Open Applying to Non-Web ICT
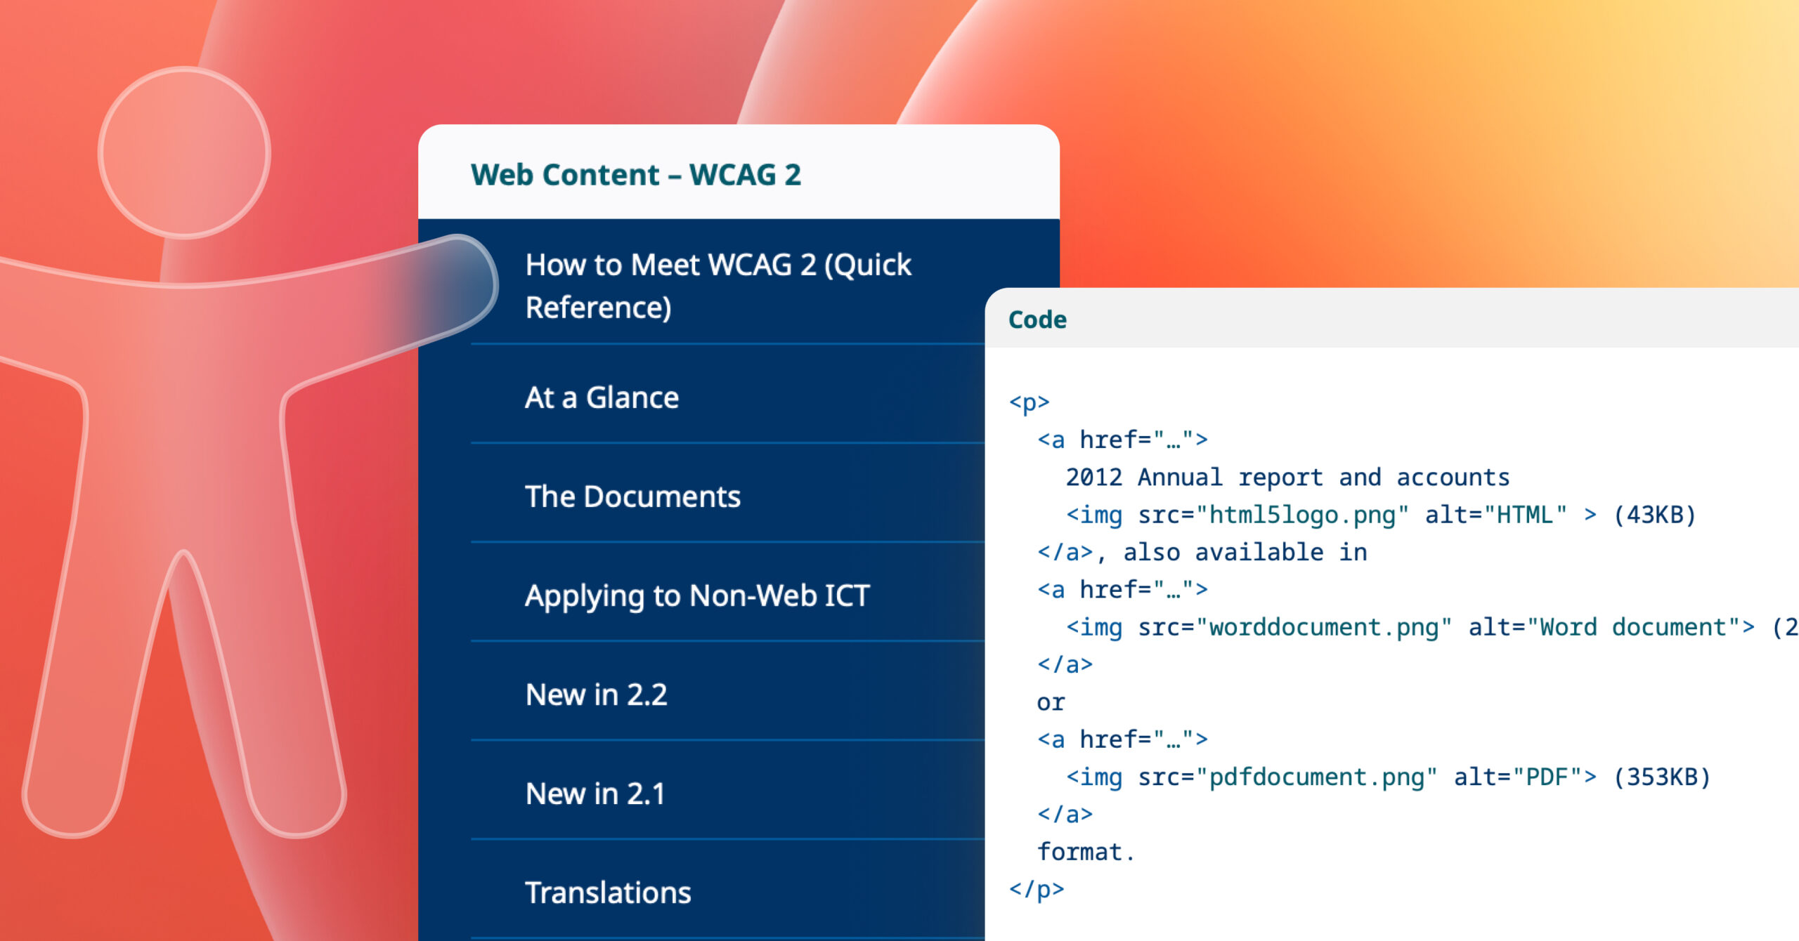The width and height of the screenshot is (1799, 941). click(x=697, y=595)
